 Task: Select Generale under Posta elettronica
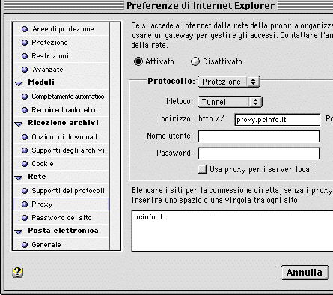click(x=61, y=245)
